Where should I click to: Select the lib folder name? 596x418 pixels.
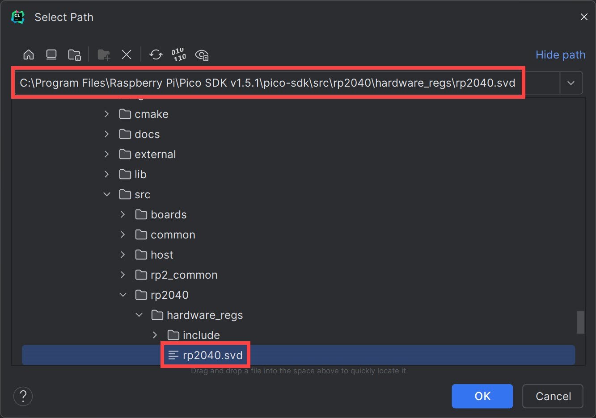click(x=140, y=175)
